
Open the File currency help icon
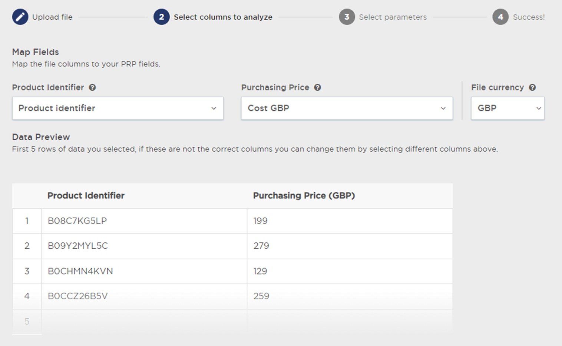533,87
